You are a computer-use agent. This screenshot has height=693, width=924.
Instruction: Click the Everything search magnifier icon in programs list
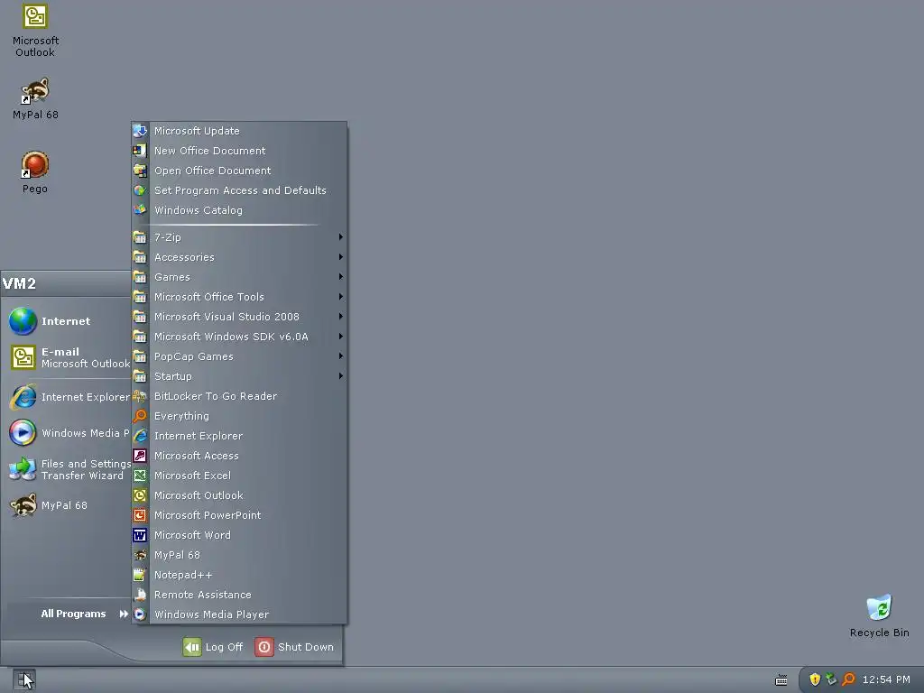(140, 416)
